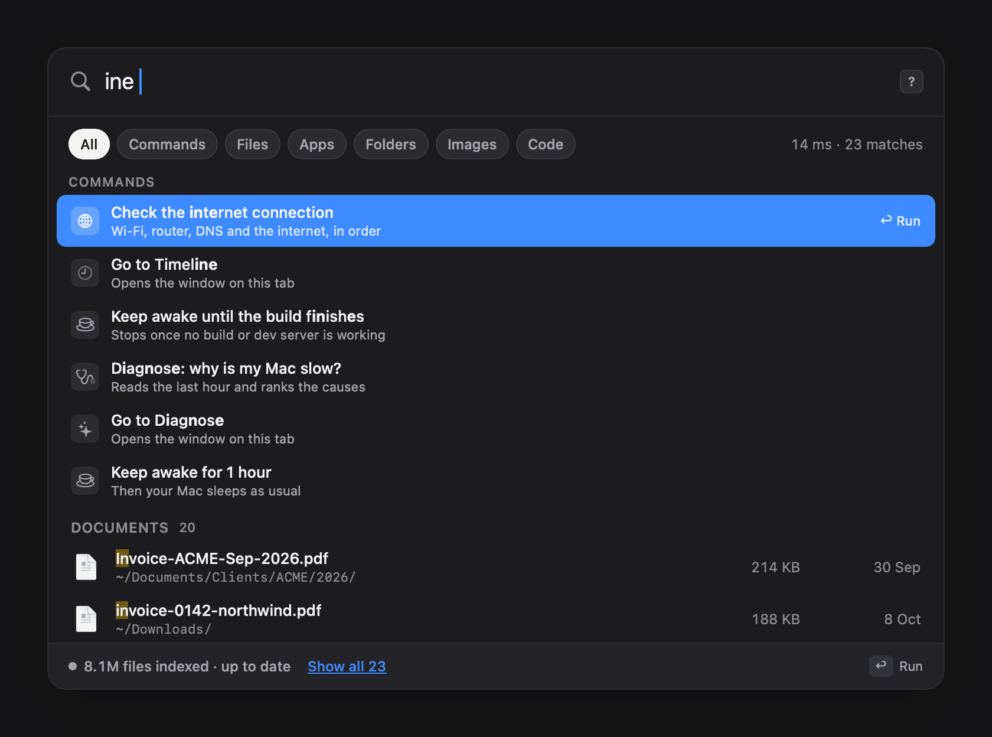Focus the search field containing 'ine'
Screen dimensions: 992x737
pyautogui.click(x=496, y=81)
